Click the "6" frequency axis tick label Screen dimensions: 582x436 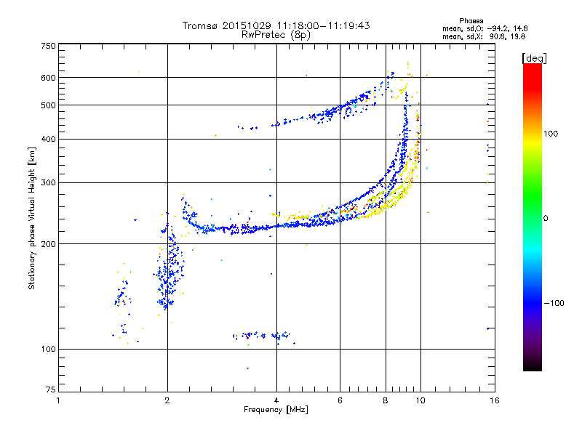tap(340, 400)
